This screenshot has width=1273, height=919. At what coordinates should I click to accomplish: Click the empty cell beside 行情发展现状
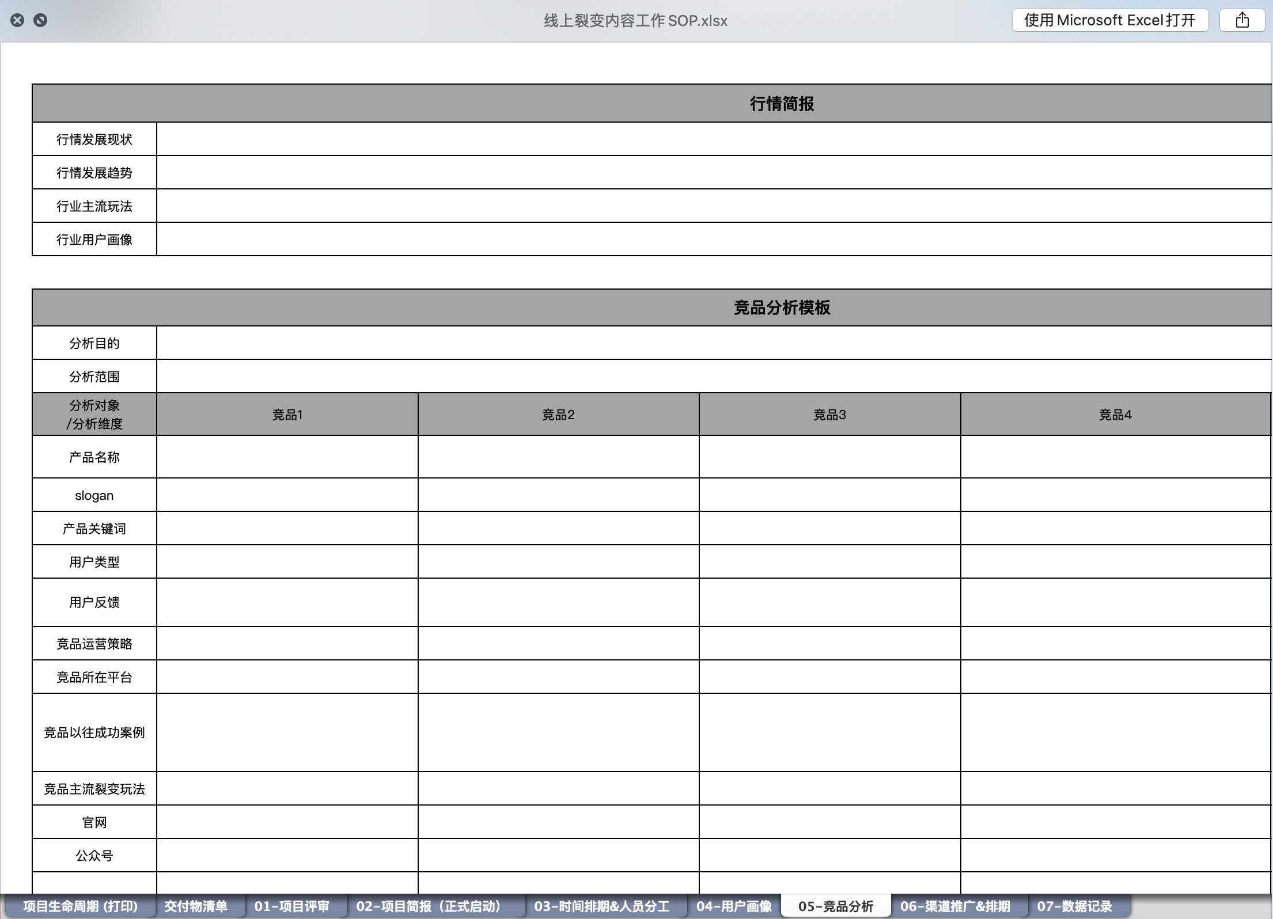click(x=713, y=139)
